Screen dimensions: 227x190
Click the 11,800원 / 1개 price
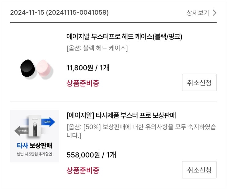(88, 68)
